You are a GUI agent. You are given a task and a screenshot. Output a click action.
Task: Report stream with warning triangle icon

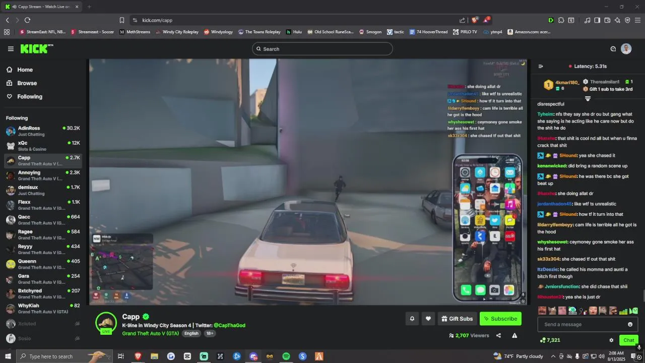coord(514,335)
